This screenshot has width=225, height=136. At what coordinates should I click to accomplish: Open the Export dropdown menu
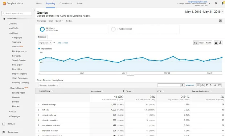(x=59, y=21)
